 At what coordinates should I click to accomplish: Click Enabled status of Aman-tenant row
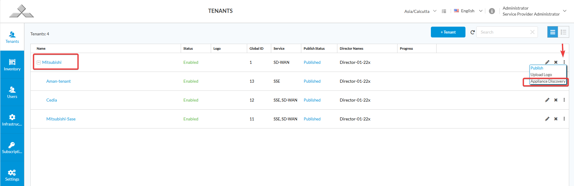click(191, 81)
